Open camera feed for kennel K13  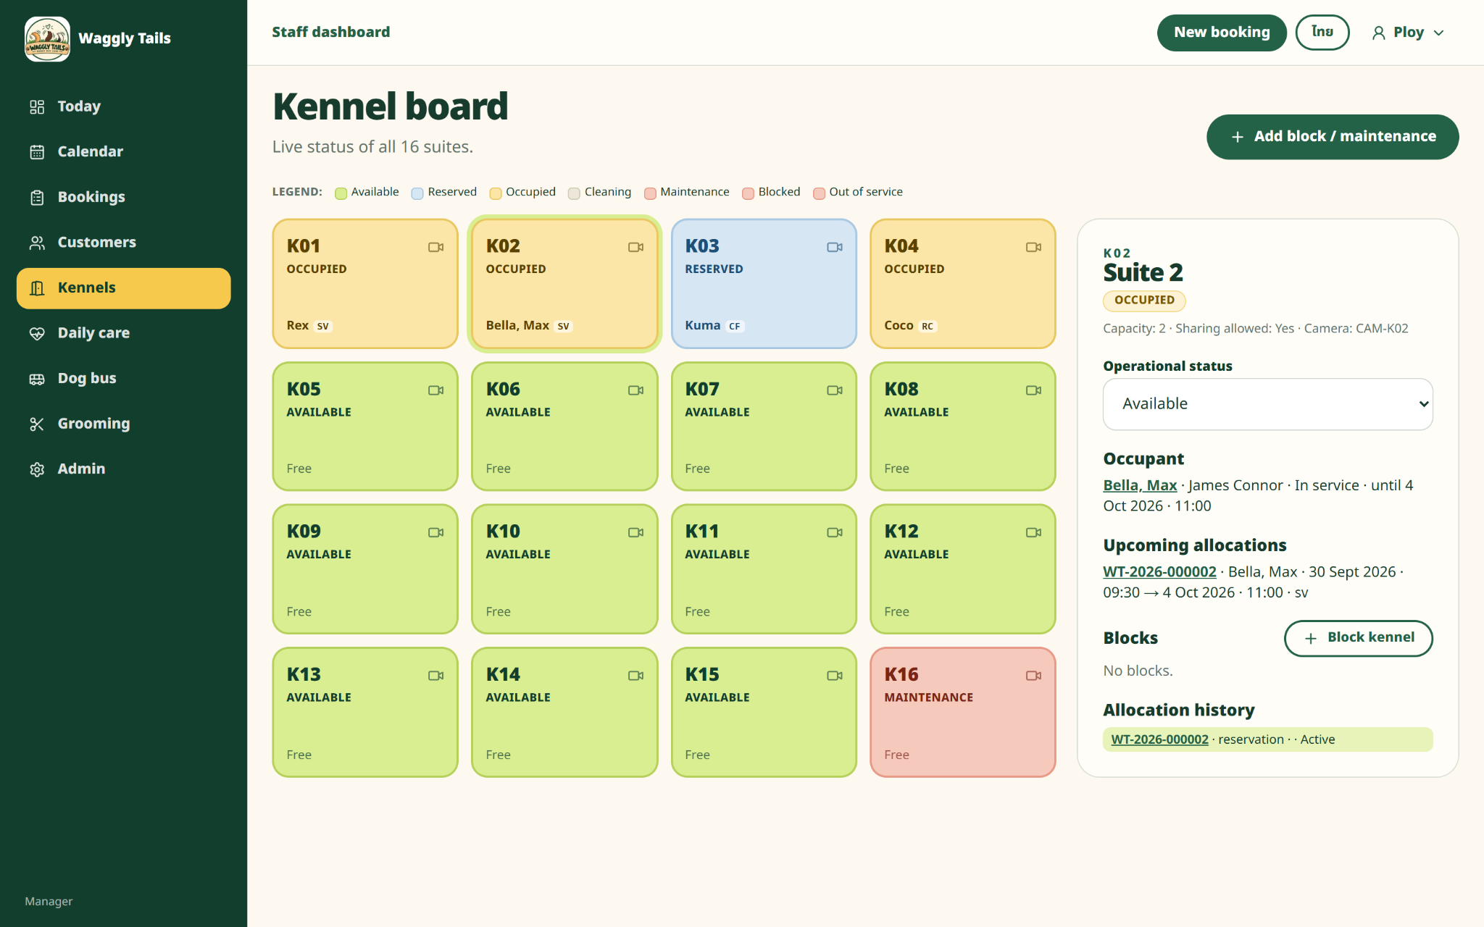click(435, 676)
